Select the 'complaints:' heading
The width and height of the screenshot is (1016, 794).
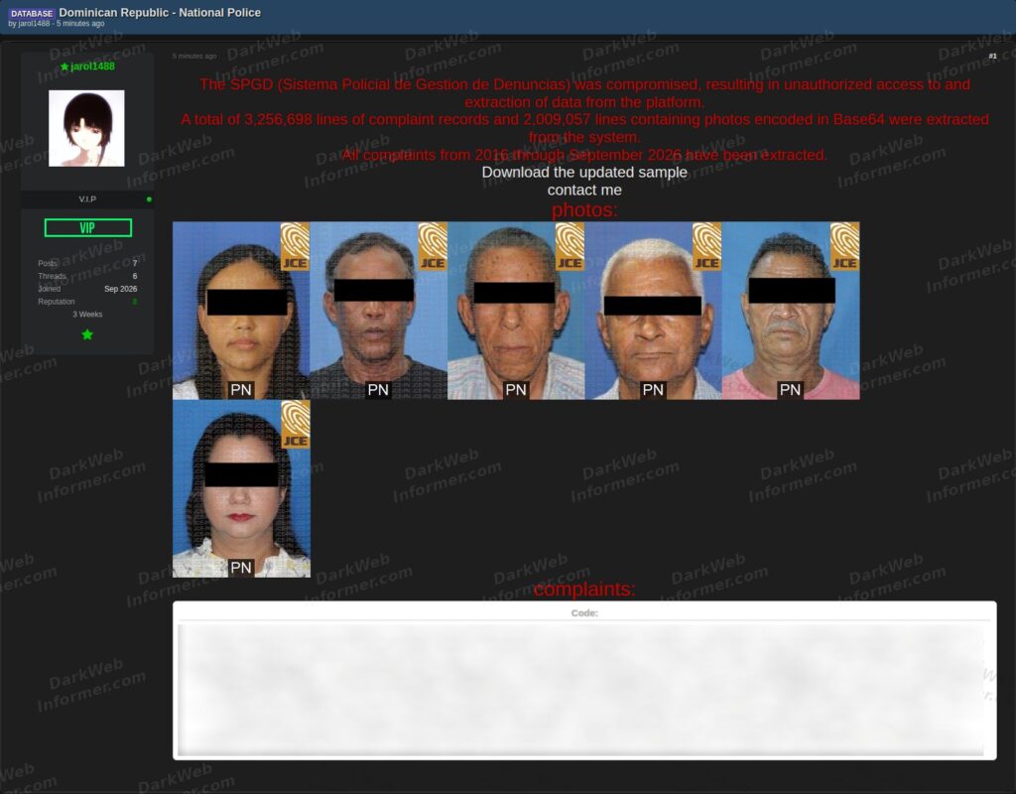click(584, 590)
